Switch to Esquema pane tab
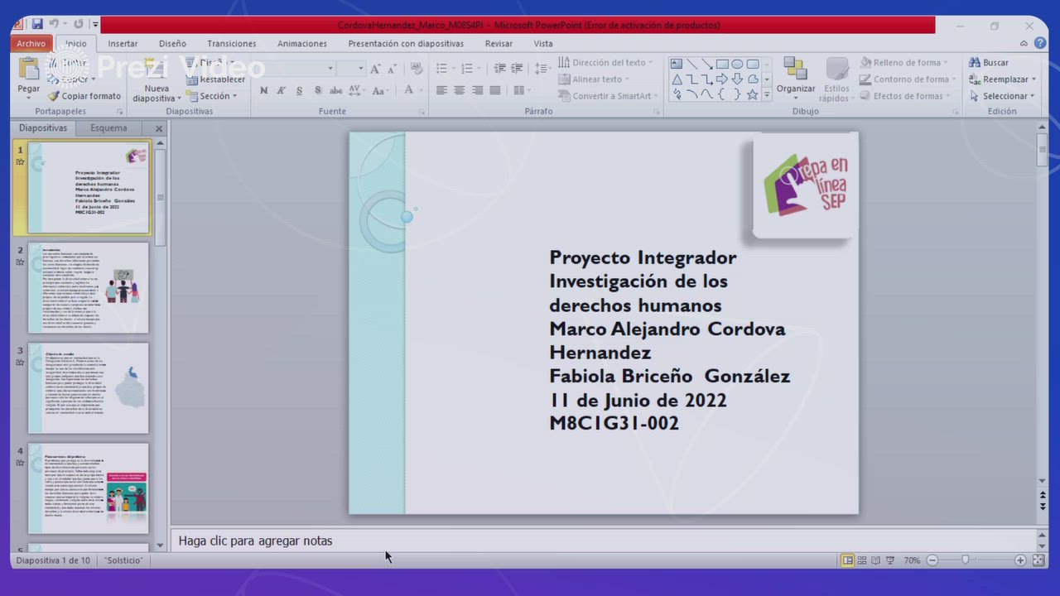The width and height of the screenshot is (1060, 596). tap(108, 128)
